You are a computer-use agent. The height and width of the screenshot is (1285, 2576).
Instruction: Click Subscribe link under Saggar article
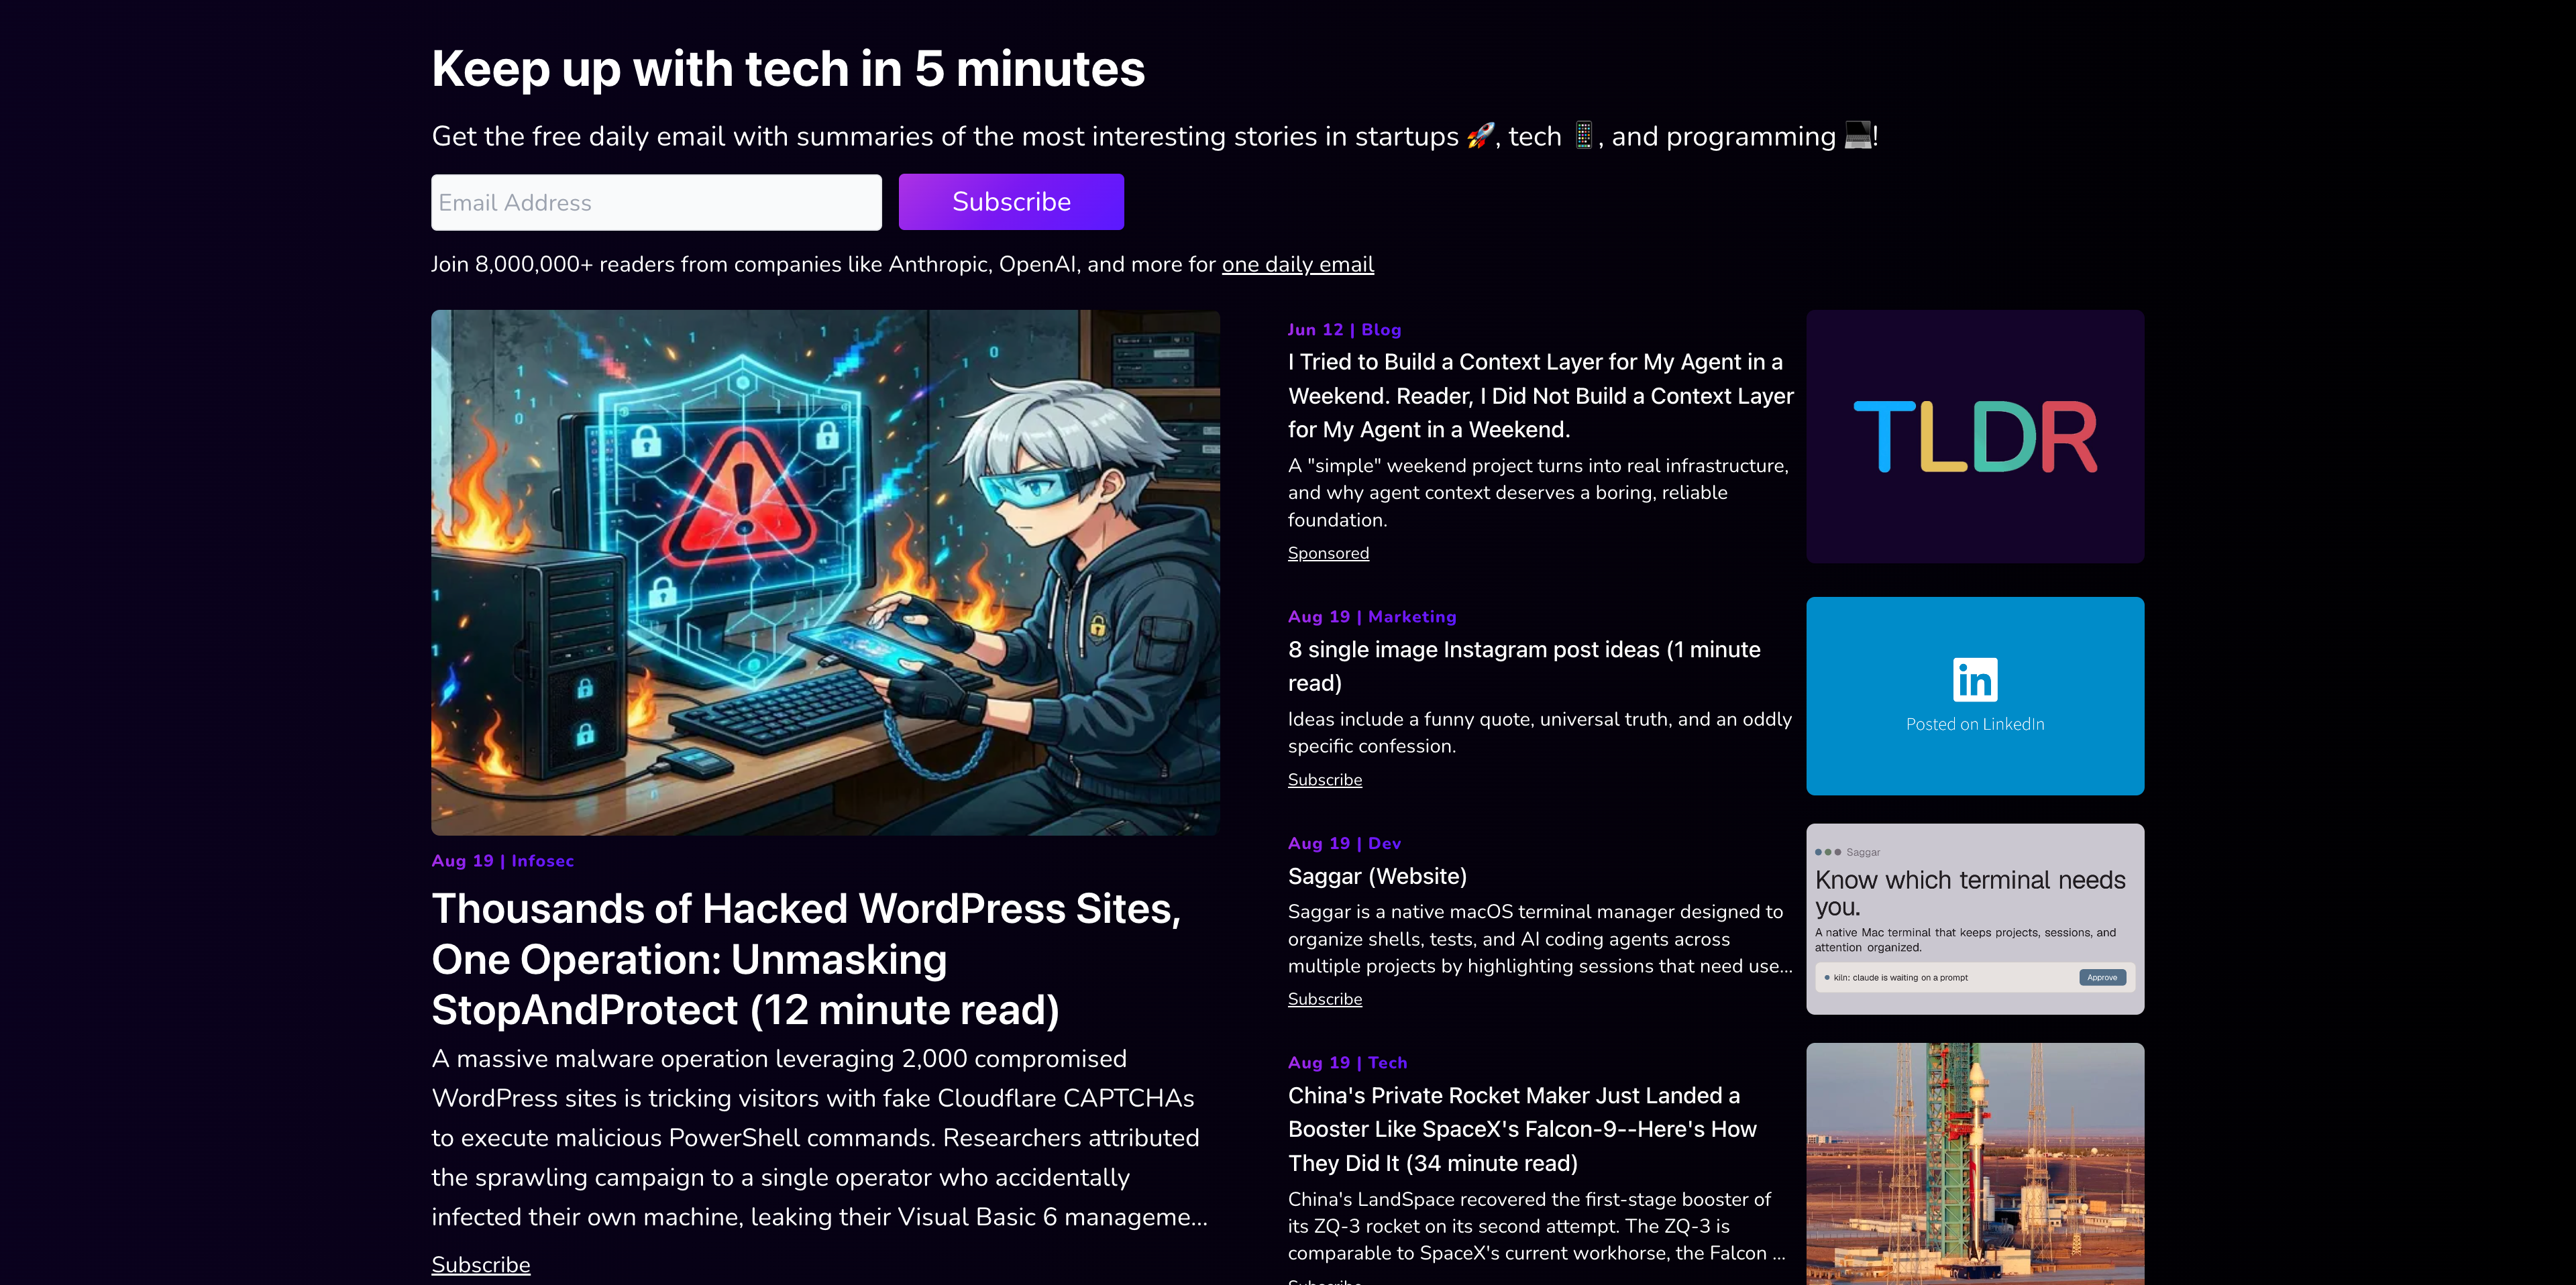click(1325, 999)
